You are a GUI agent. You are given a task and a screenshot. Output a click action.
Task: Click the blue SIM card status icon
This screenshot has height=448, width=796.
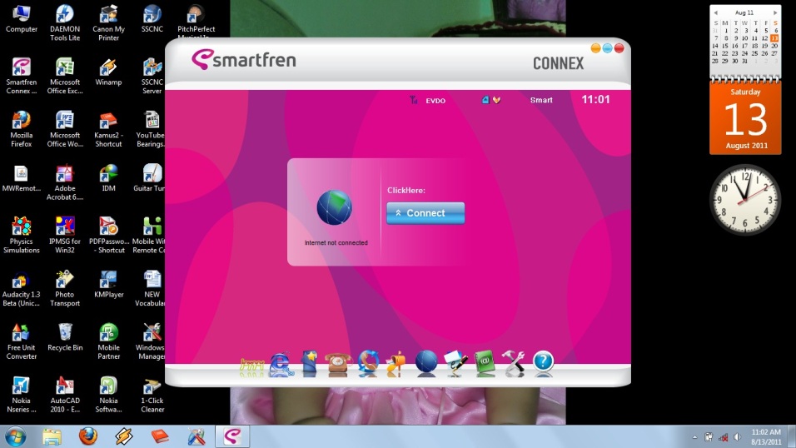click(x=485, y=100)
